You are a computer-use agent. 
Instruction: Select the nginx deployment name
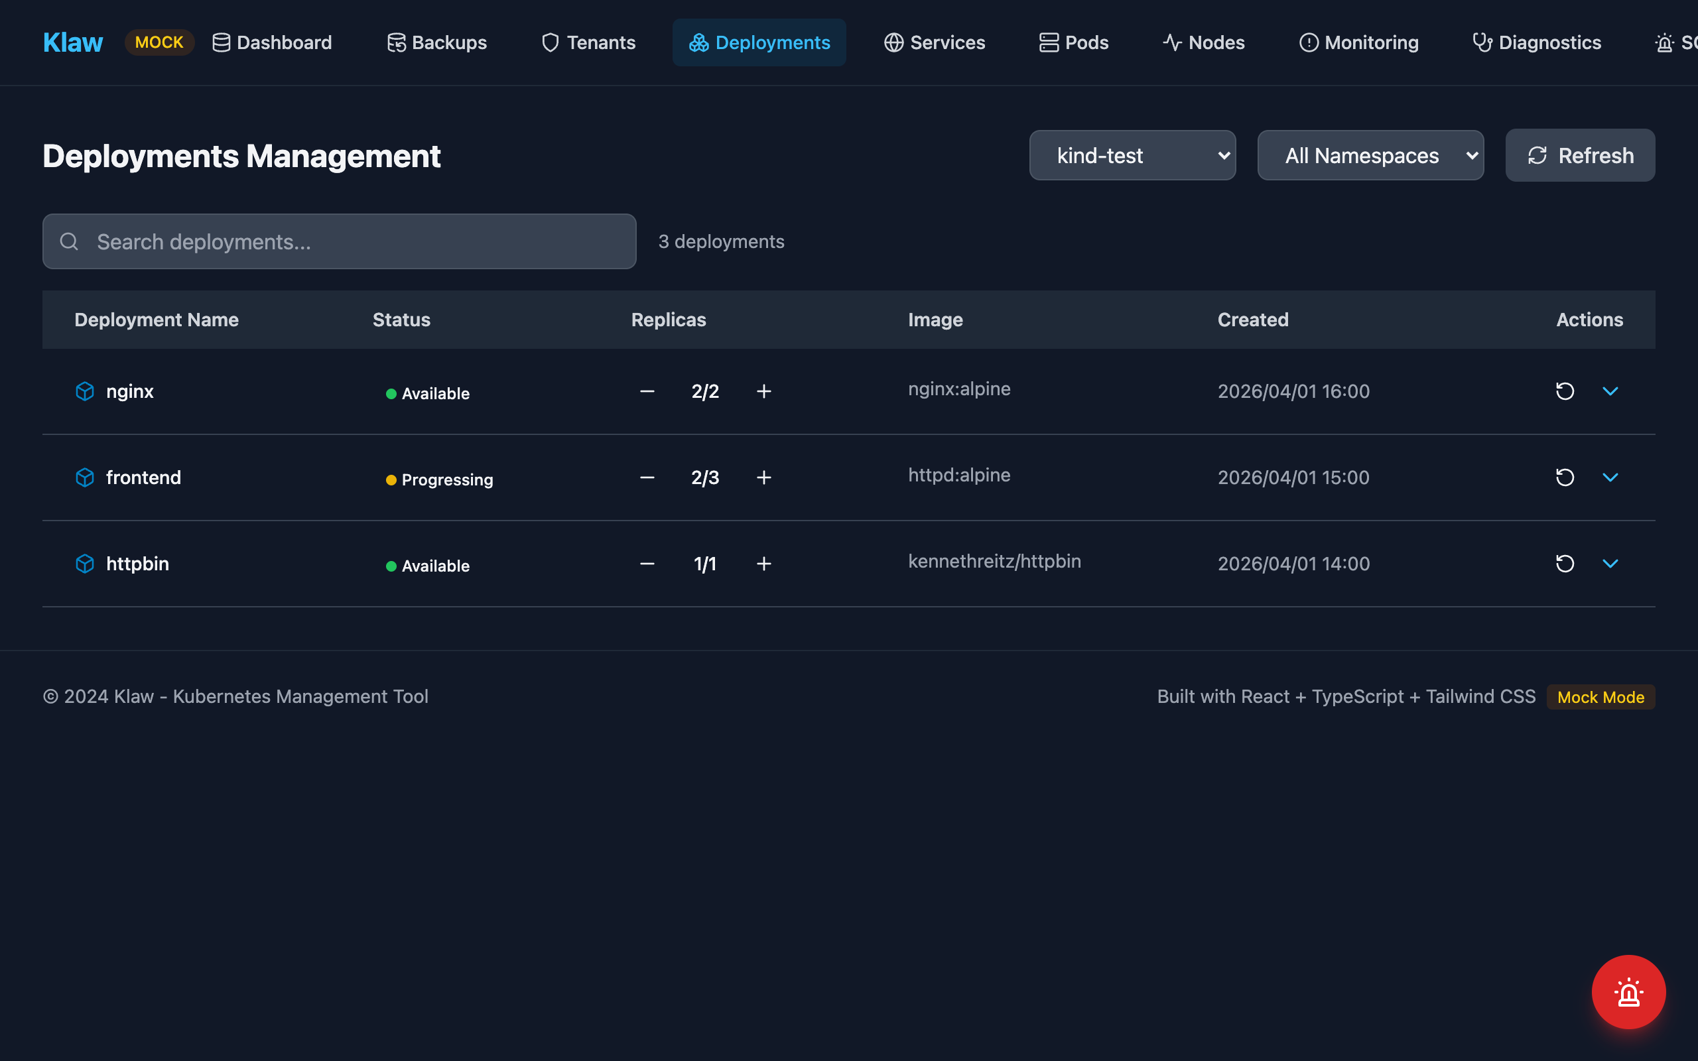coord(130,391)
